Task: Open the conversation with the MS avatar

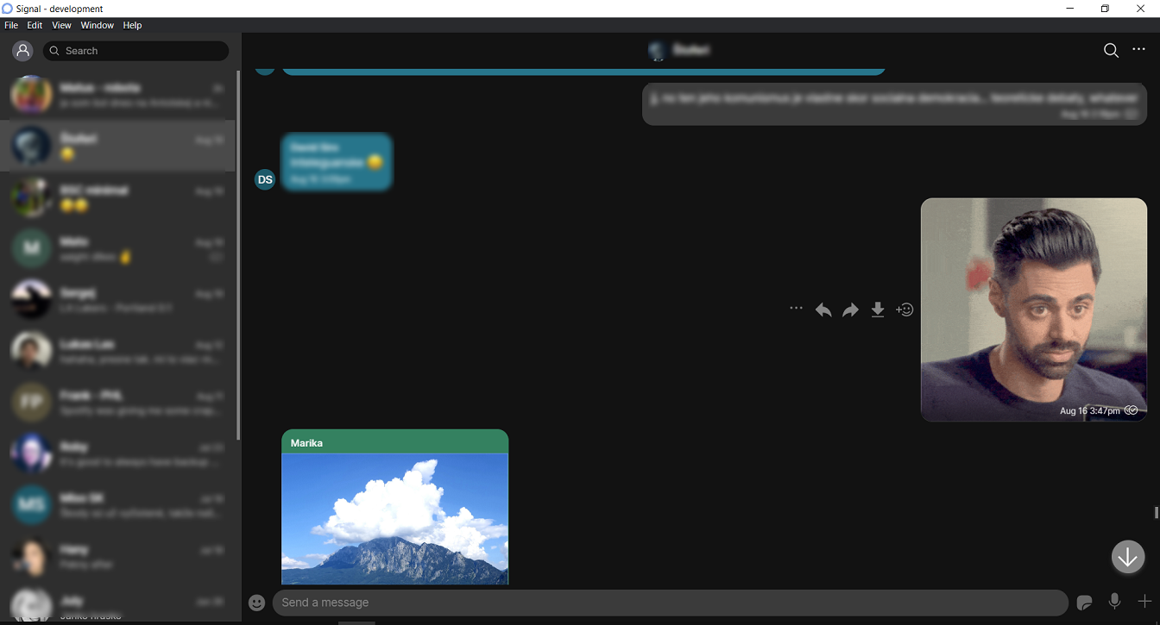Action: tap(118, 505)
